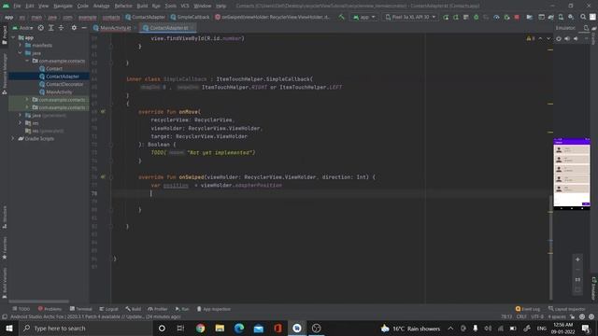Click emulator volume up icon
Screen dimensions: 598x336
[x=567, y=38]
